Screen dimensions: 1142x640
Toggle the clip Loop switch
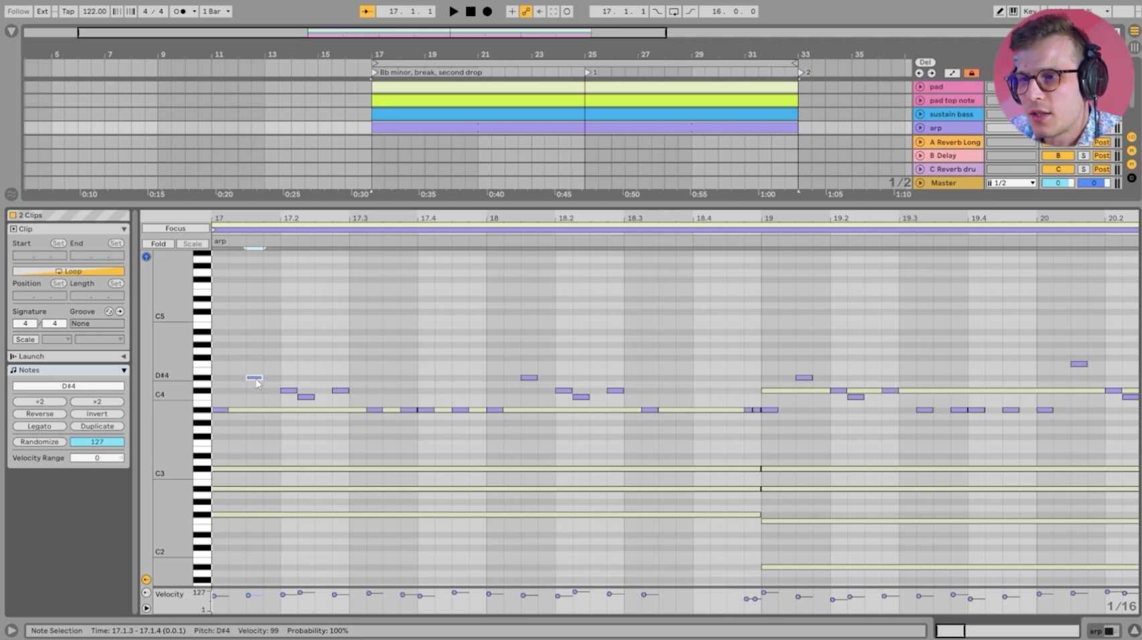[x=68, y=271]
